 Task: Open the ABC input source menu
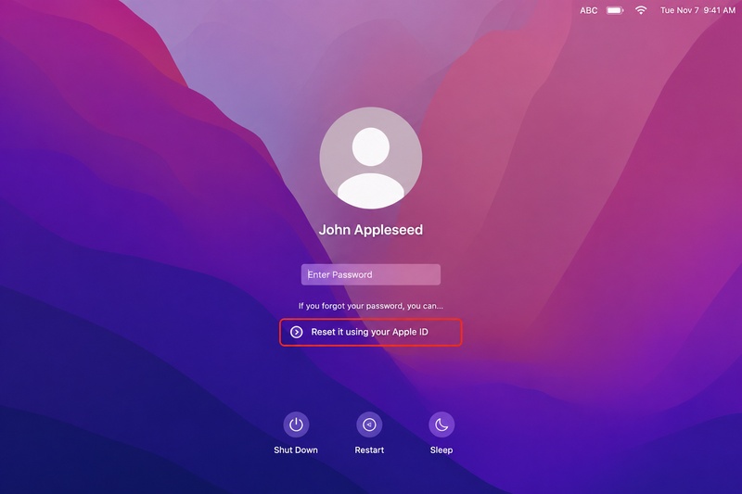(x=589, y=10)
